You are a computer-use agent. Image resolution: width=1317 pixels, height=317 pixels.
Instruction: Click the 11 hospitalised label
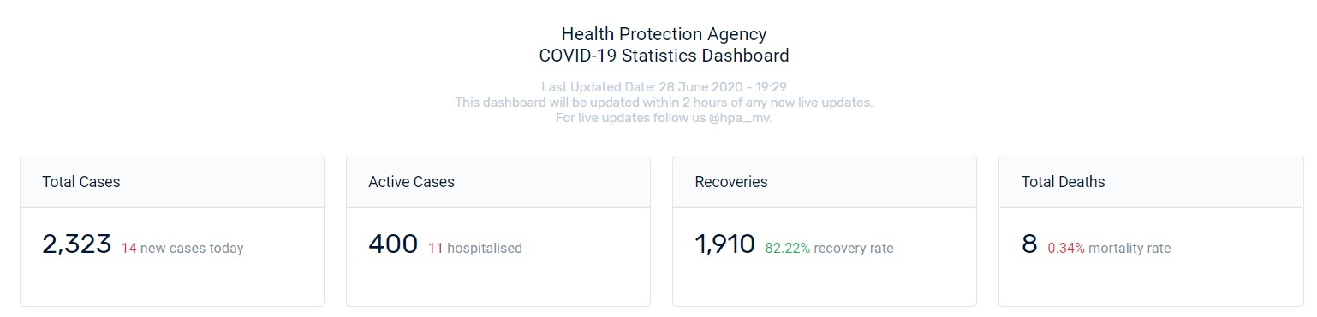[474, 249]
